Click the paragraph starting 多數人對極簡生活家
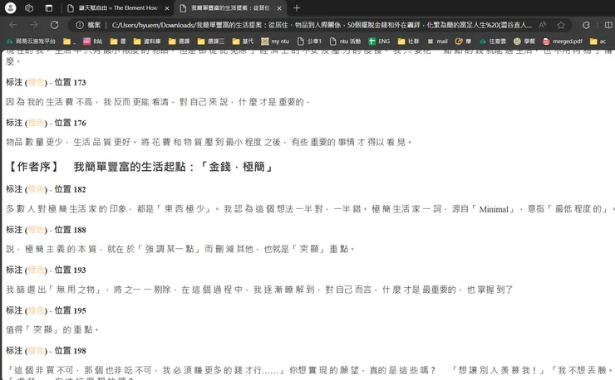 coord(310,209)
